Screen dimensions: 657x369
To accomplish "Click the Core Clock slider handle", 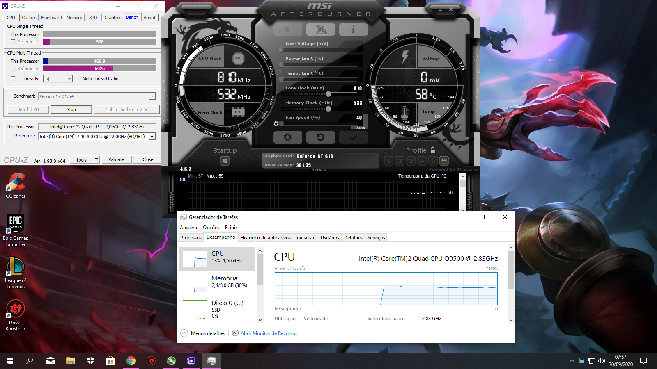I will pos(328,94).
